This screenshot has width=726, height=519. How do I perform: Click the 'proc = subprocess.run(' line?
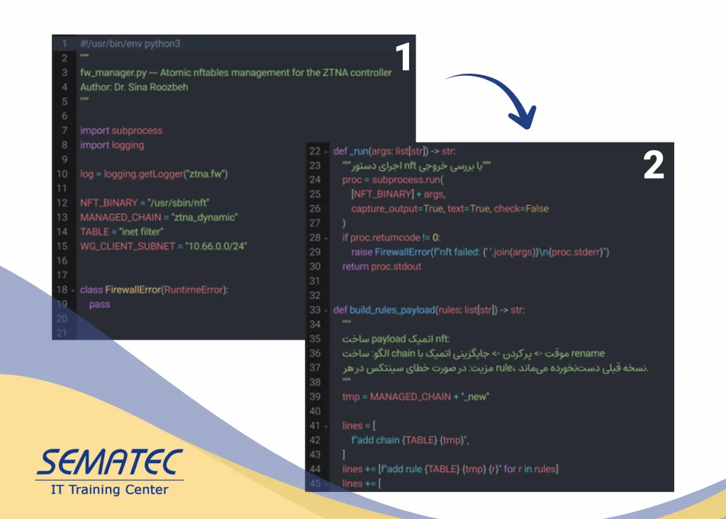[x=393, y=179]
